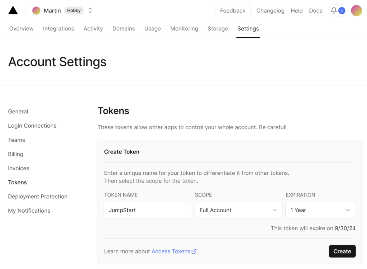Open the Feedback dialog
Image resolution: width=367 pixels, height=269 pixels.
pos(233,10)
